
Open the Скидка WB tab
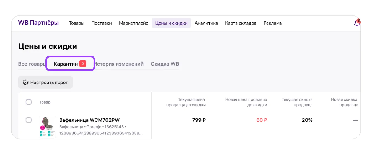coord(165,64)
